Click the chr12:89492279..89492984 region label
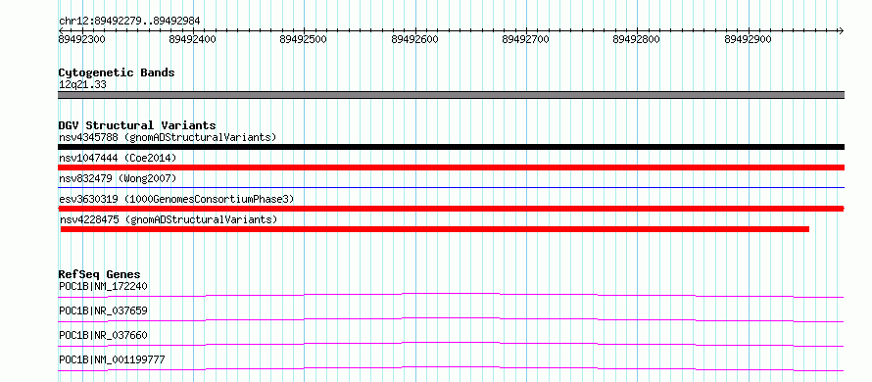This screenshot has width=872, height=382. 129,21
